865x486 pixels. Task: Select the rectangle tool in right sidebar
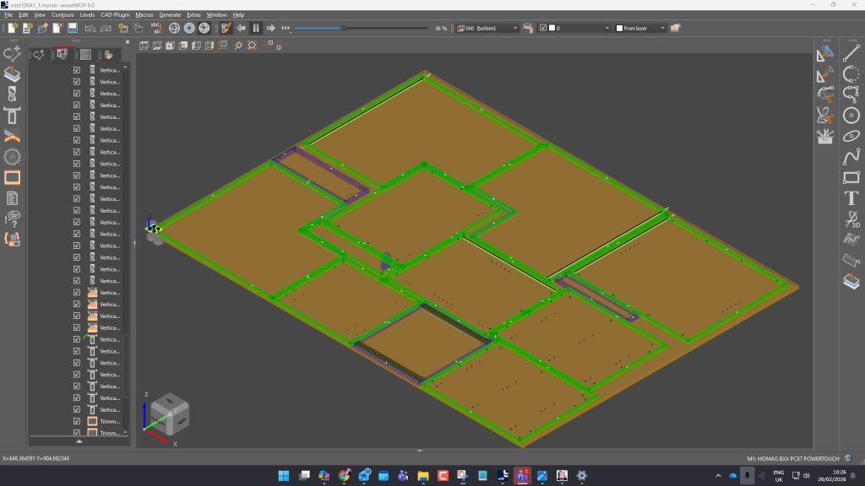pyautogui.click(x=851, y=178)
